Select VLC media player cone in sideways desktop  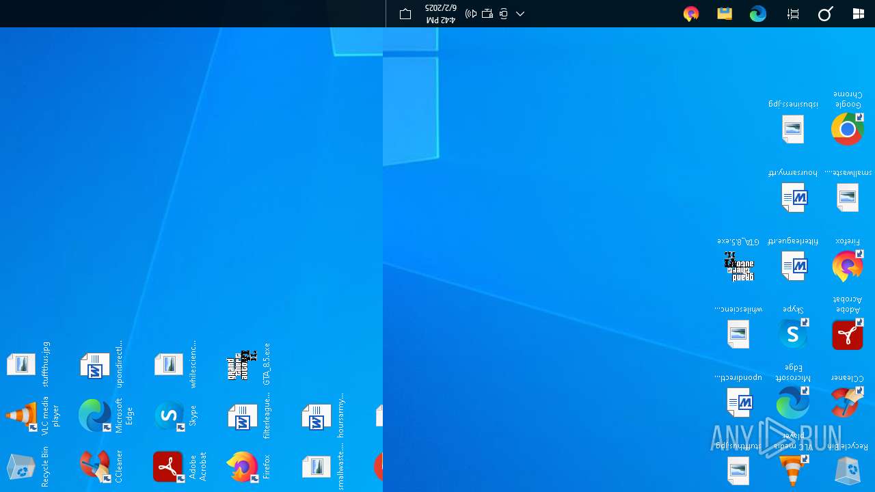(x=21, y=416)
